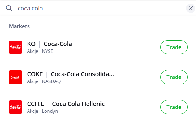Click the COKE Coca-Cola Consolidated logo icon
The image size is (196, 122).
(x=15, y=77)
